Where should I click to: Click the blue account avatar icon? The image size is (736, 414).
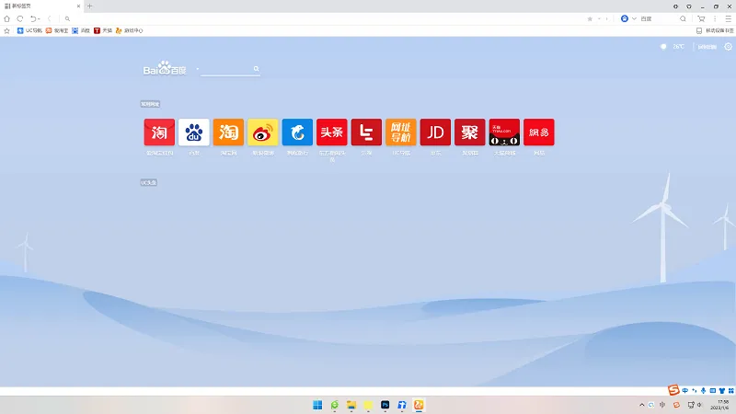coord(625,18)
